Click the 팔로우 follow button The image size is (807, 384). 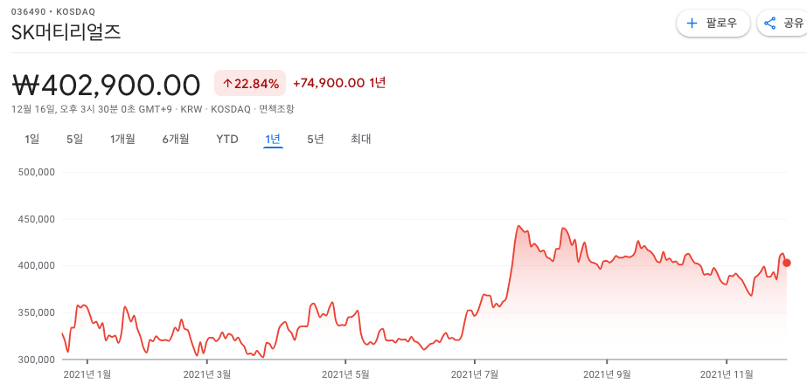coord(713,24)
